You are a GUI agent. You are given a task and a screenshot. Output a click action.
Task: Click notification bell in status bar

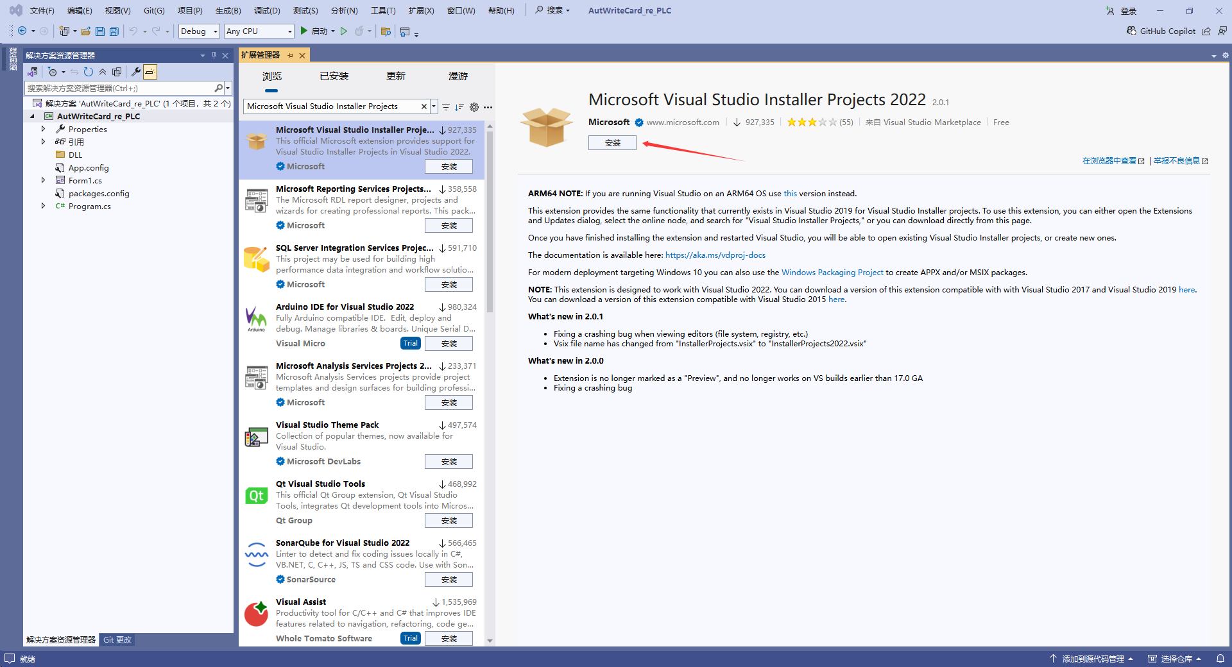coord(1220,659)
